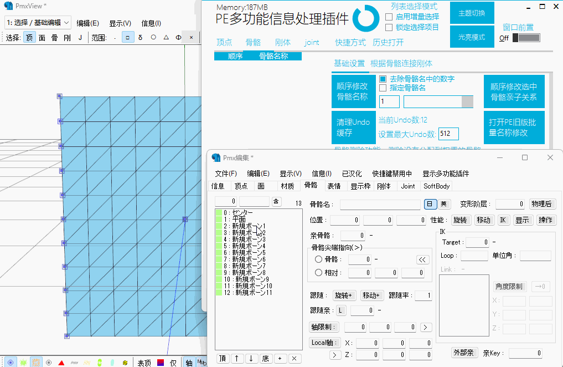
Task: Enable the 启用增量选择 checkbox
Action: [389, 17]
